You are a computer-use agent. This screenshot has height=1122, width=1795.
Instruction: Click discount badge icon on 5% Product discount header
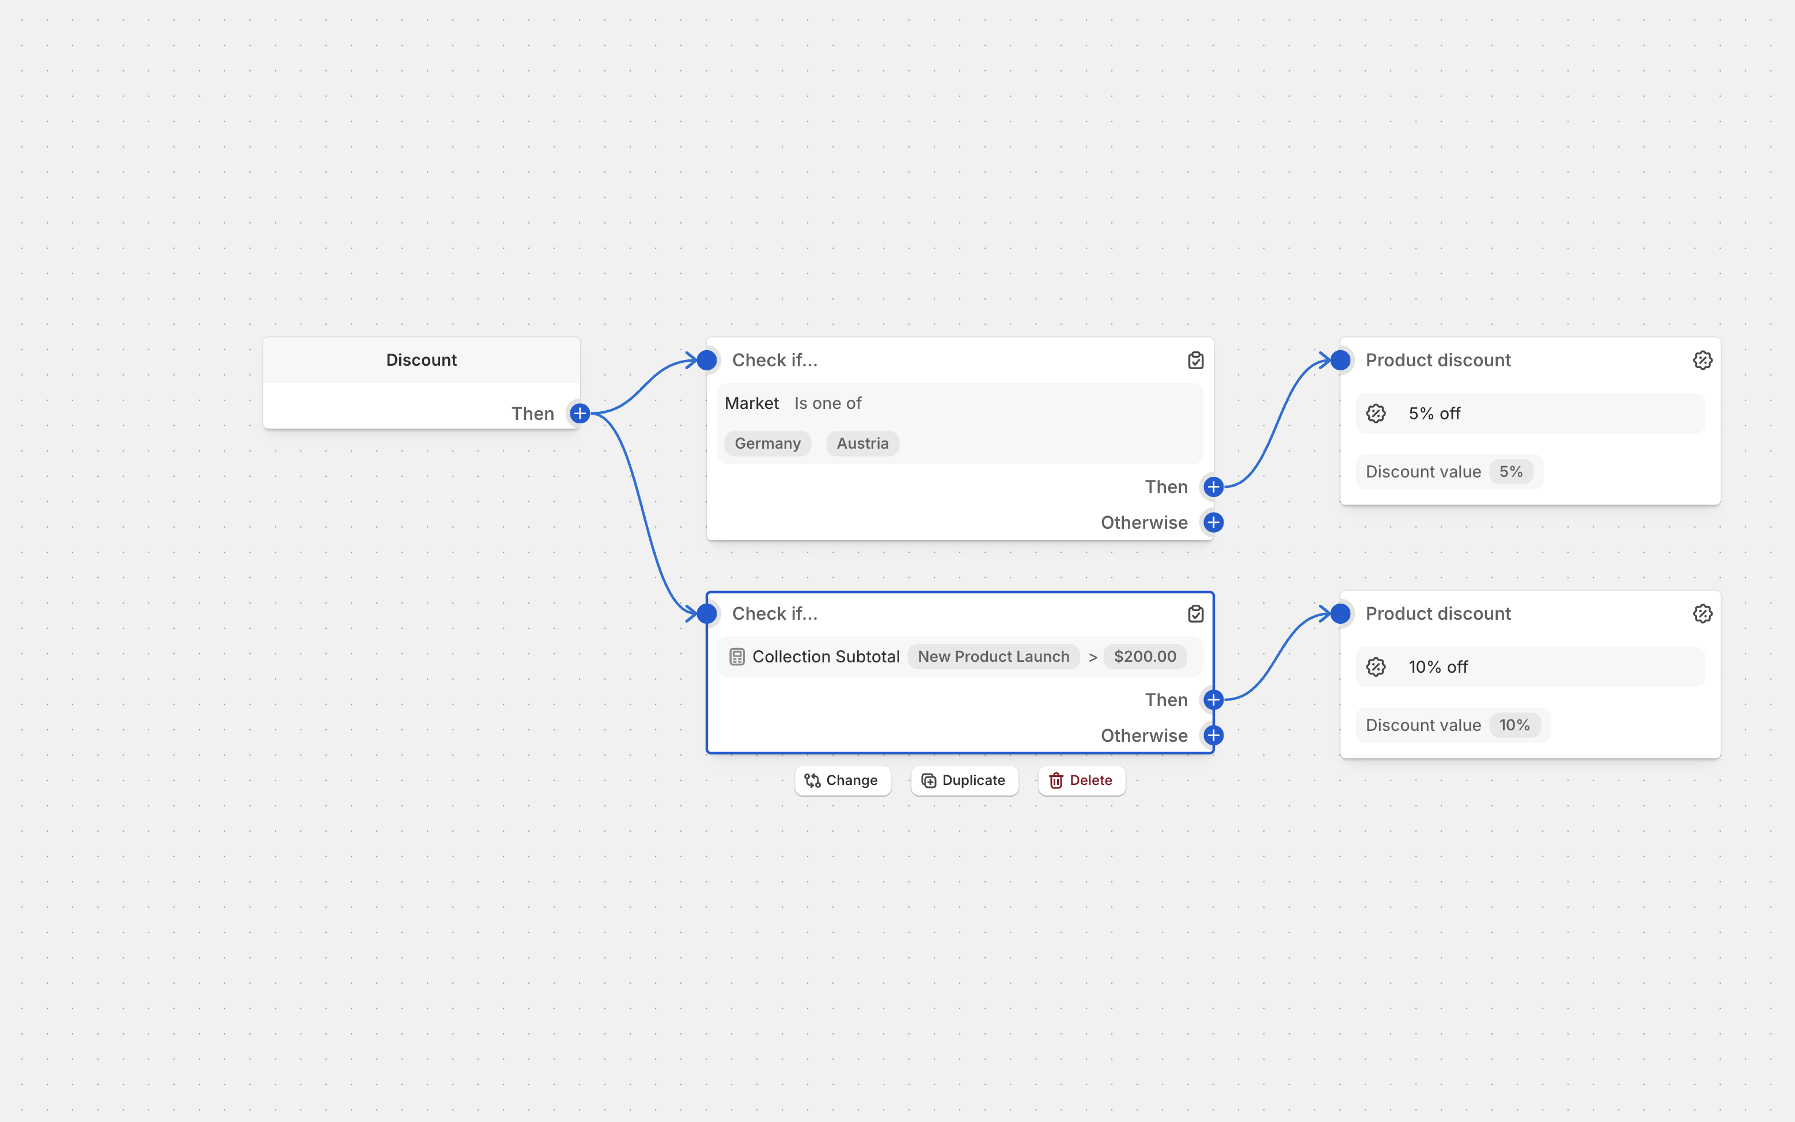click(x=1702, y=361)
